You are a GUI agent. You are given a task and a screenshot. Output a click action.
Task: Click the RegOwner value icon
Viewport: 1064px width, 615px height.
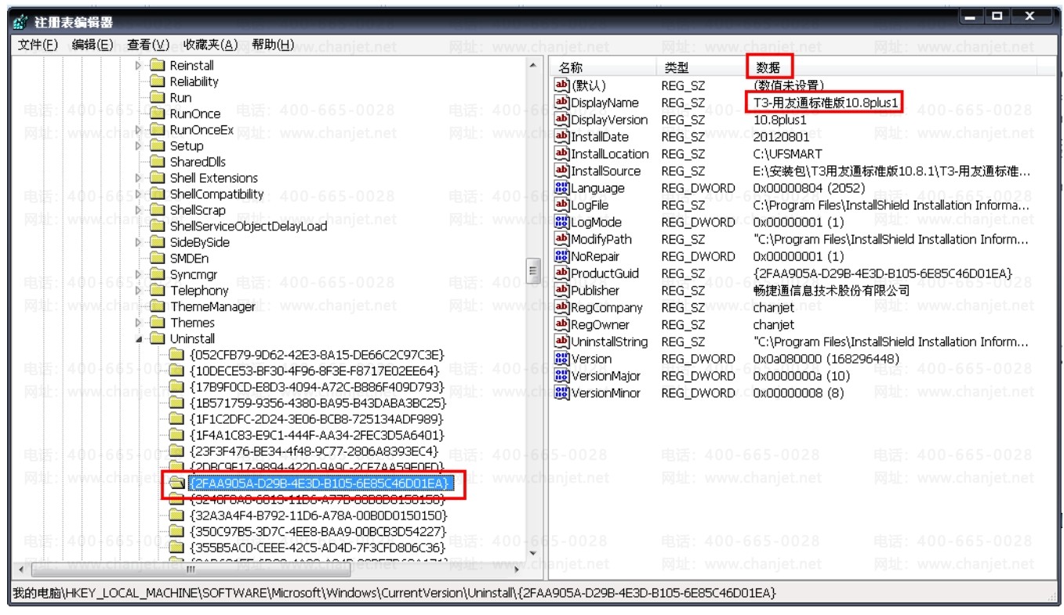(561, 324)
